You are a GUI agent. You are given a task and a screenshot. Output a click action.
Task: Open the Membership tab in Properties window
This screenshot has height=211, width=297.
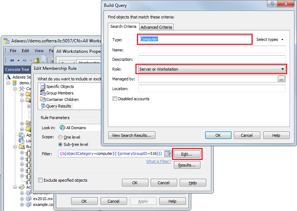pyautogui.click(x=89, y=62)
